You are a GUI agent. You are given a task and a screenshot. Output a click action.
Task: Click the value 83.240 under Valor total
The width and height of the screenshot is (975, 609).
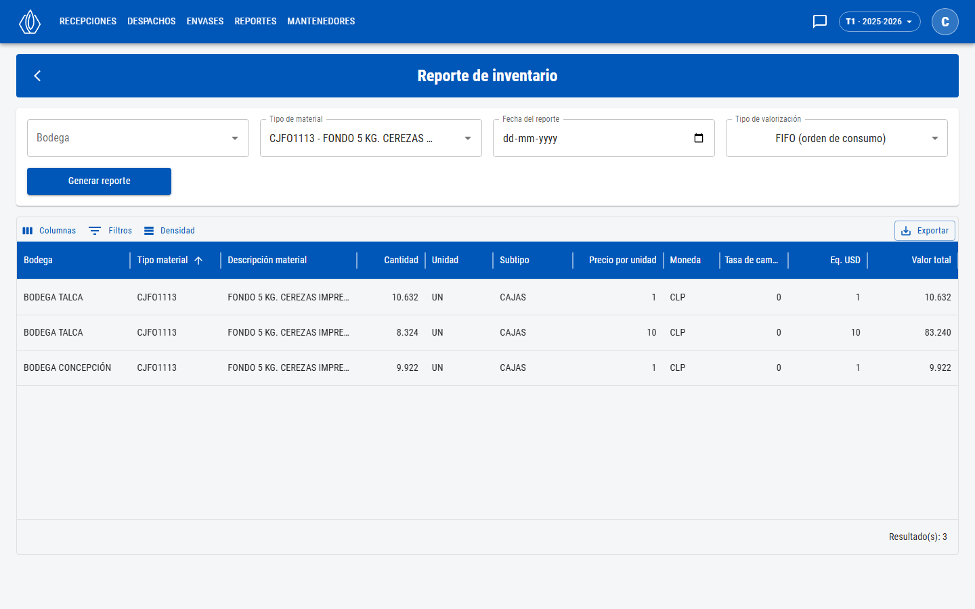[x=938, y=333]
